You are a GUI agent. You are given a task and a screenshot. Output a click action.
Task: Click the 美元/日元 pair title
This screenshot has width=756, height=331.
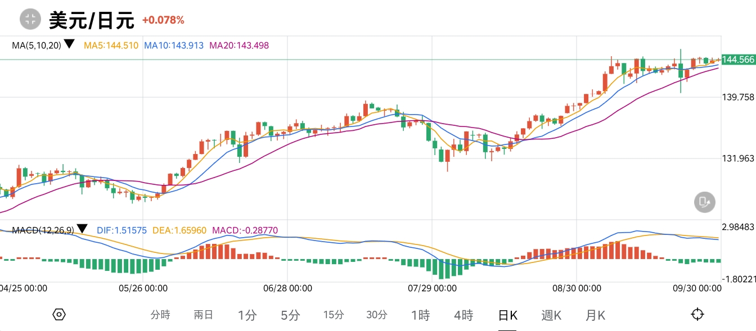92,20
